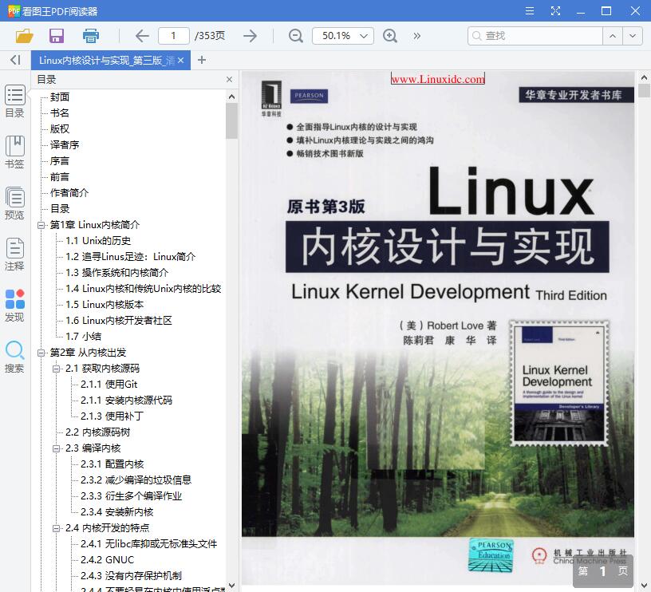This screenshot has width=651, height=592.
Task: Select 2.4.2 GNUC entry
Action: coord(108,559)
